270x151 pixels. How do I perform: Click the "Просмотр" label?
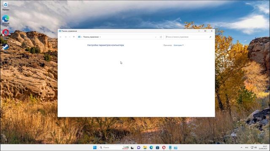167,45
